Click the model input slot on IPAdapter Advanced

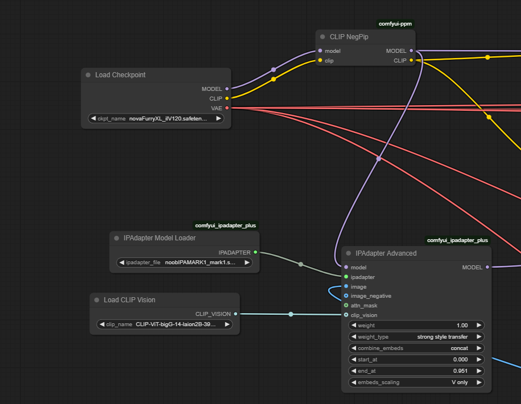click(346, 267)
